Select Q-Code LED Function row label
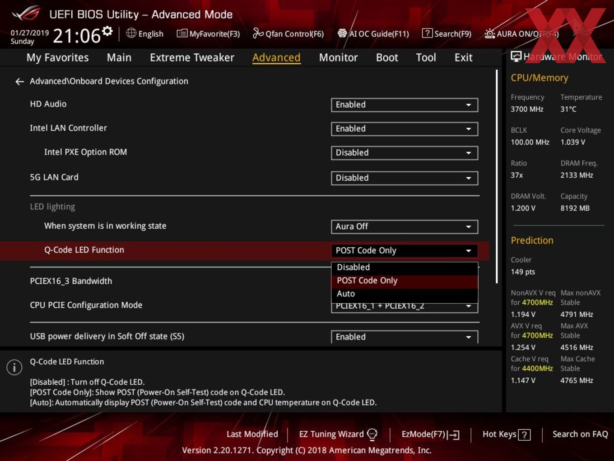This screenshot has width=614, height=461. tap(84, 250)
